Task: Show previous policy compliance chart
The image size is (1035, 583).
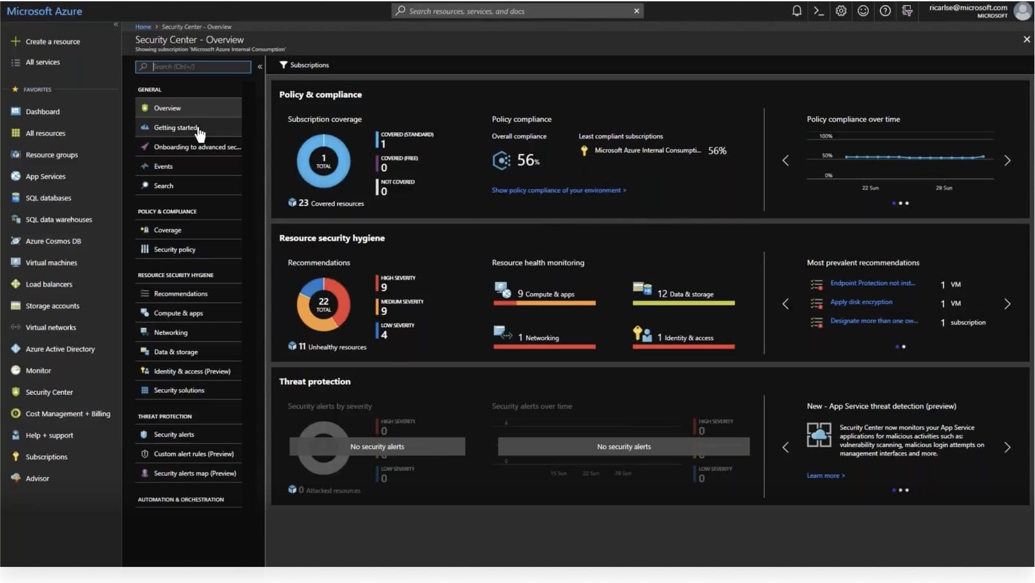Action: 786,160
